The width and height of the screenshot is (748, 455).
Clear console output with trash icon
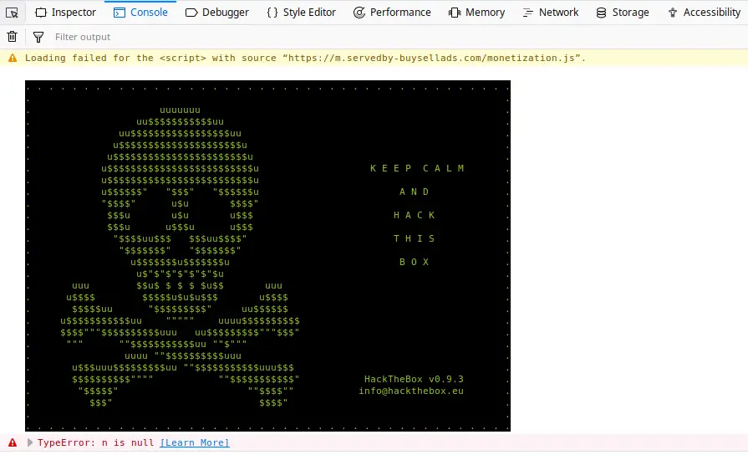click(13, 36)
